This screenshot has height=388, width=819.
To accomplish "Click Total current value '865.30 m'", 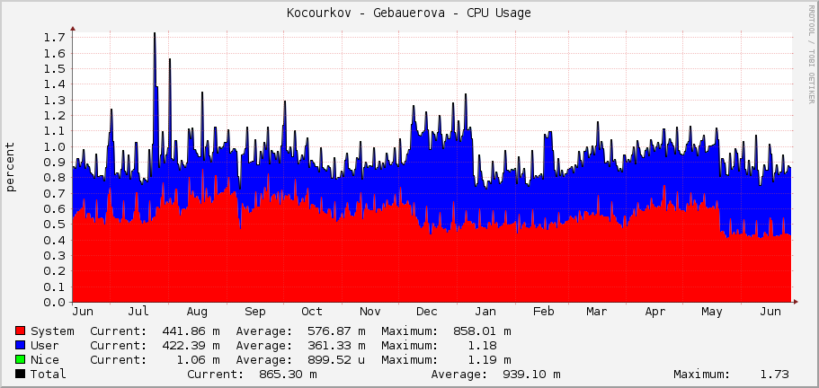I will [288, 374].
